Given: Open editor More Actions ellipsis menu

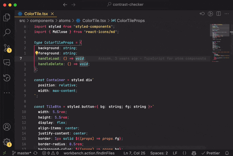Looking at the screenshot, I should [x=226, y=14].
